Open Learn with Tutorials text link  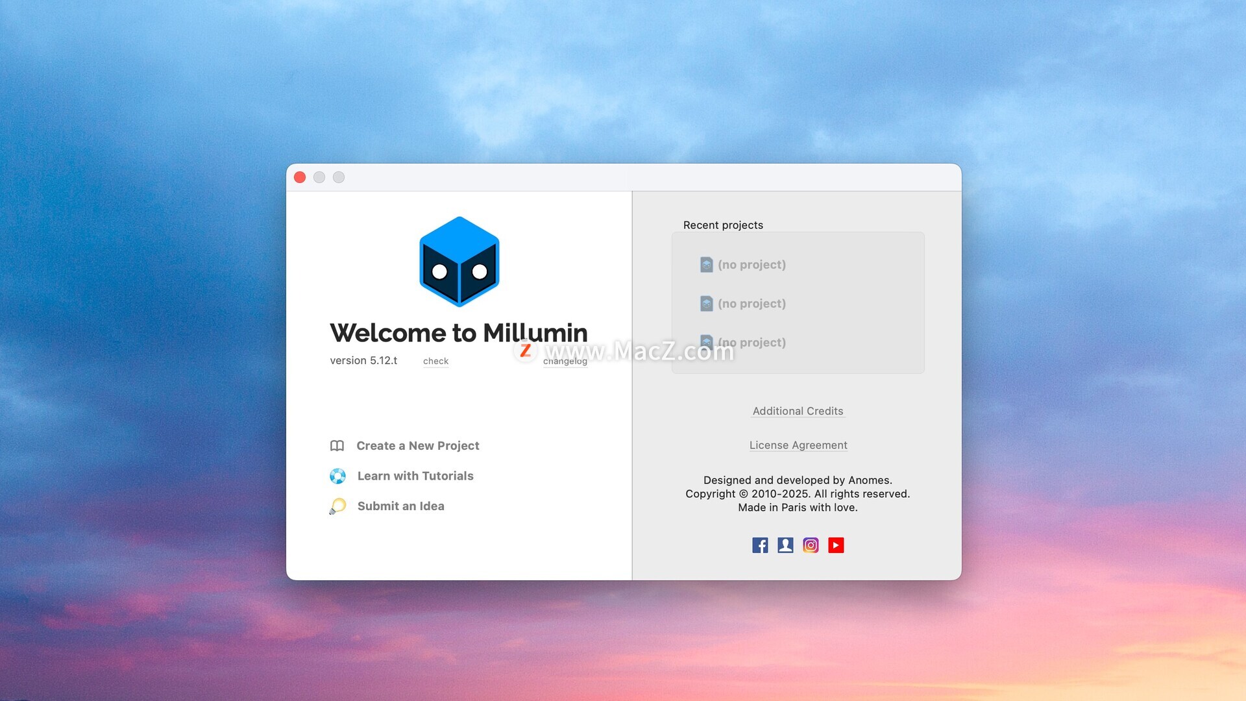coord(415,476)
